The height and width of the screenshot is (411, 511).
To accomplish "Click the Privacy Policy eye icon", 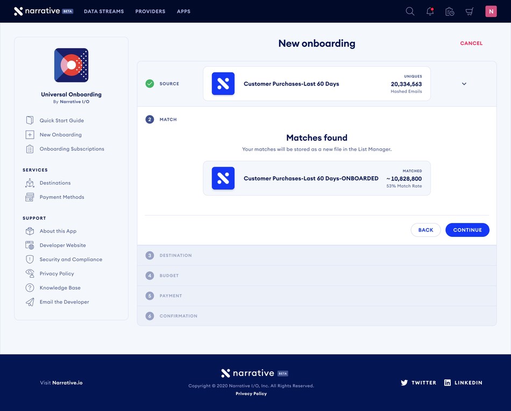I will point(30,273).
